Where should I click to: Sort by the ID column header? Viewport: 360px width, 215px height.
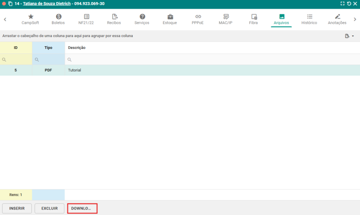pos(15,47)
